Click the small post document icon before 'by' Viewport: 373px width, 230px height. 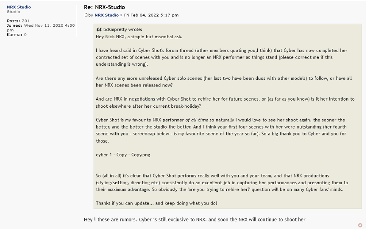click(x=86, y=15)
